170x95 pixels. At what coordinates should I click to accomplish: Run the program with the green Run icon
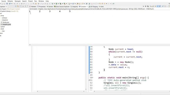(56, 4)
